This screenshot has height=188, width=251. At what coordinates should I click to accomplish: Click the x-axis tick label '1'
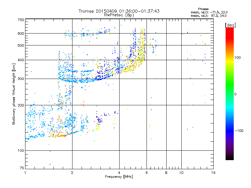25,173
